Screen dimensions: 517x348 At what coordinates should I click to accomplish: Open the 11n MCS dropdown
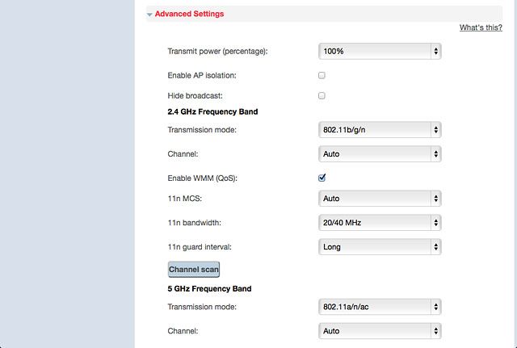[380, 199]
